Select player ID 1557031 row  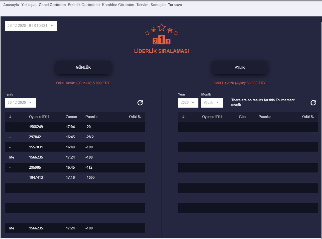[x=75, y=147]
